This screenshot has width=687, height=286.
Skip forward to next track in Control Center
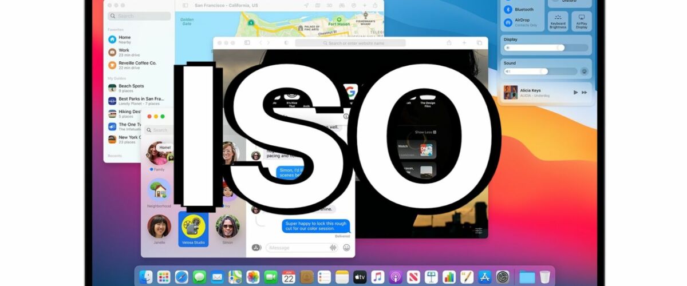(585, 92)
